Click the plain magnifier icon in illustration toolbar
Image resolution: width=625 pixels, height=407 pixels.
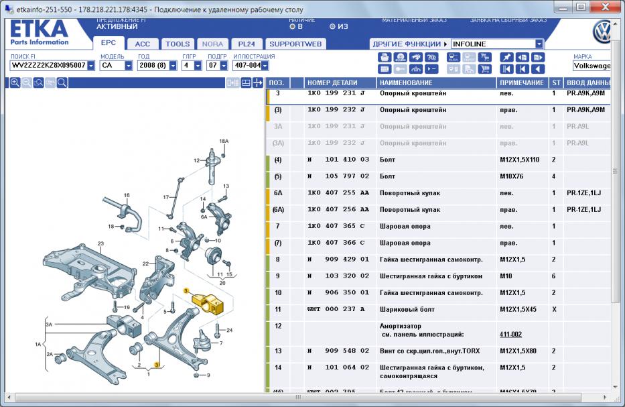pyautogui.click(x=62, y=82)
